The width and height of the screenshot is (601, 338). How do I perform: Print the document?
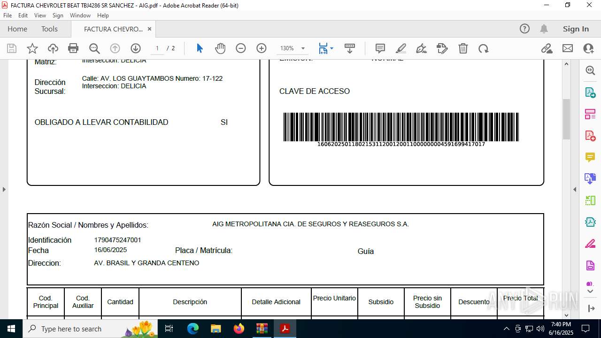pyautogui.click(x=73, y=48)
